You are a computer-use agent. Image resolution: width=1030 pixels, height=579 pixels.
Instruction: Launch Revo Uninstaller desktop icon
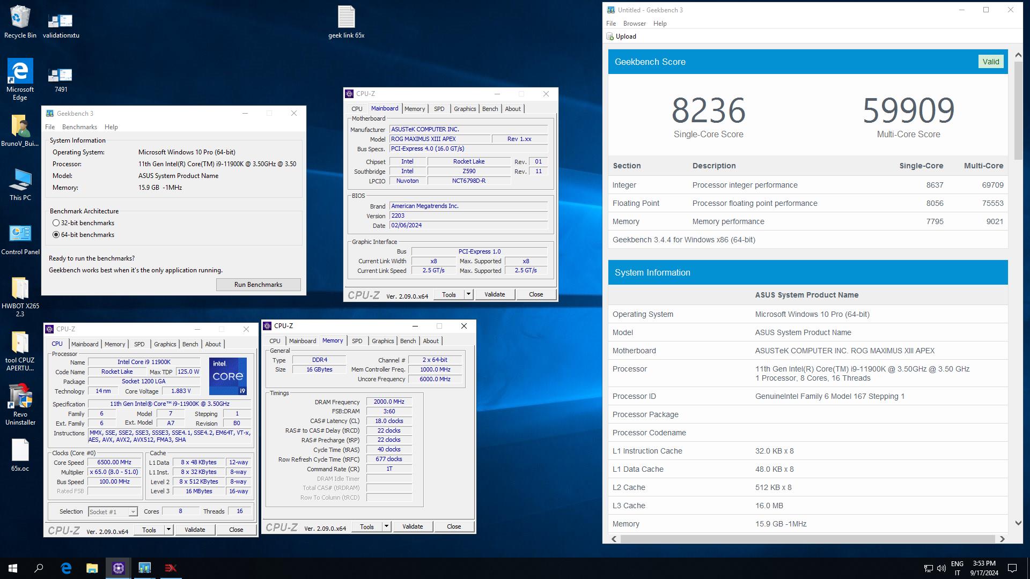coord(20,405)
